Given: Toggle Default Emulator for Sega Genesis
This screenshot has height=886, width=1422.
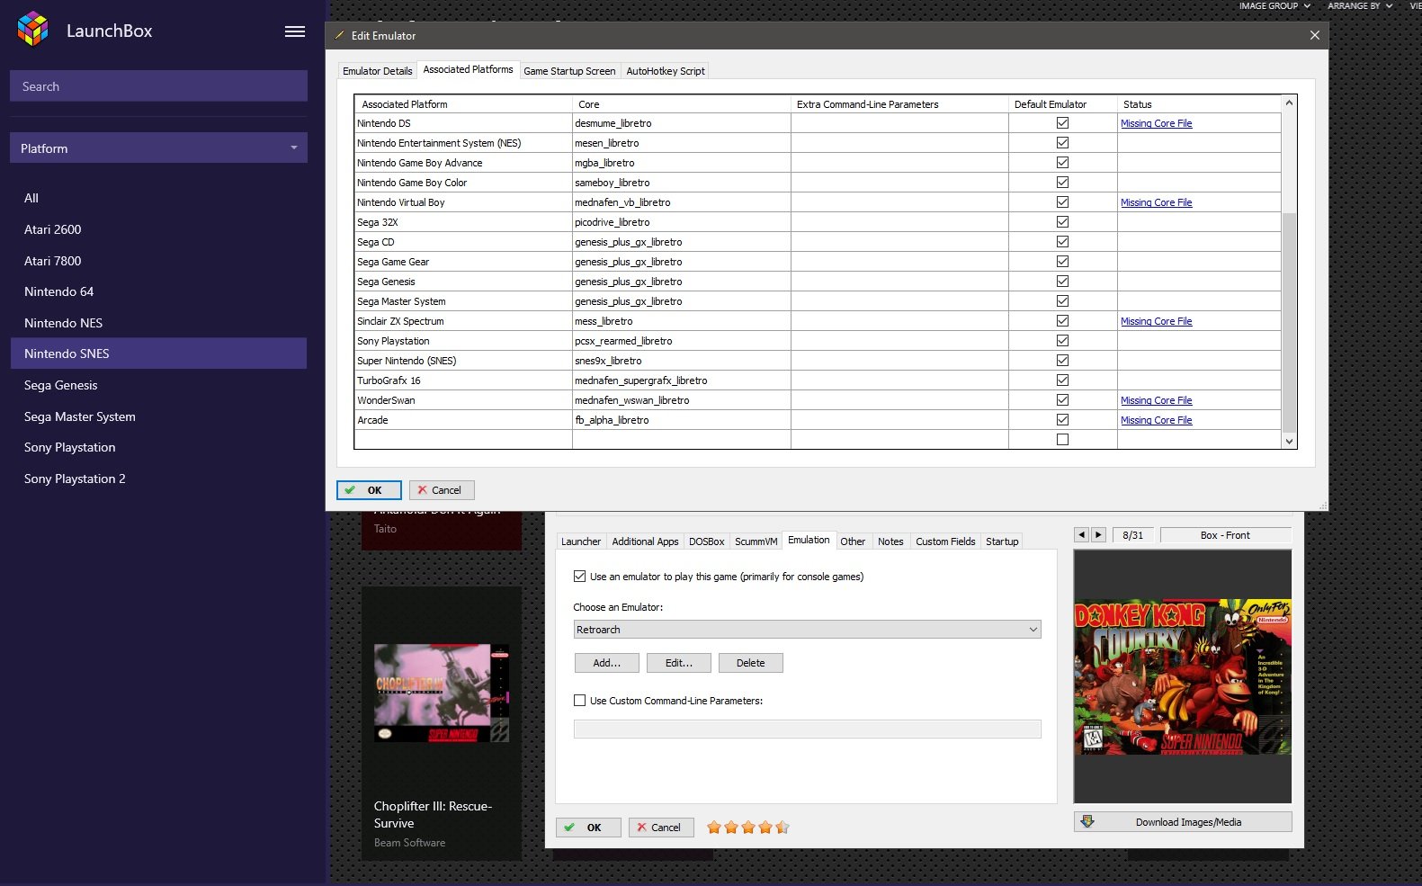Looking at the screenshot, I should click(1062, 282).
